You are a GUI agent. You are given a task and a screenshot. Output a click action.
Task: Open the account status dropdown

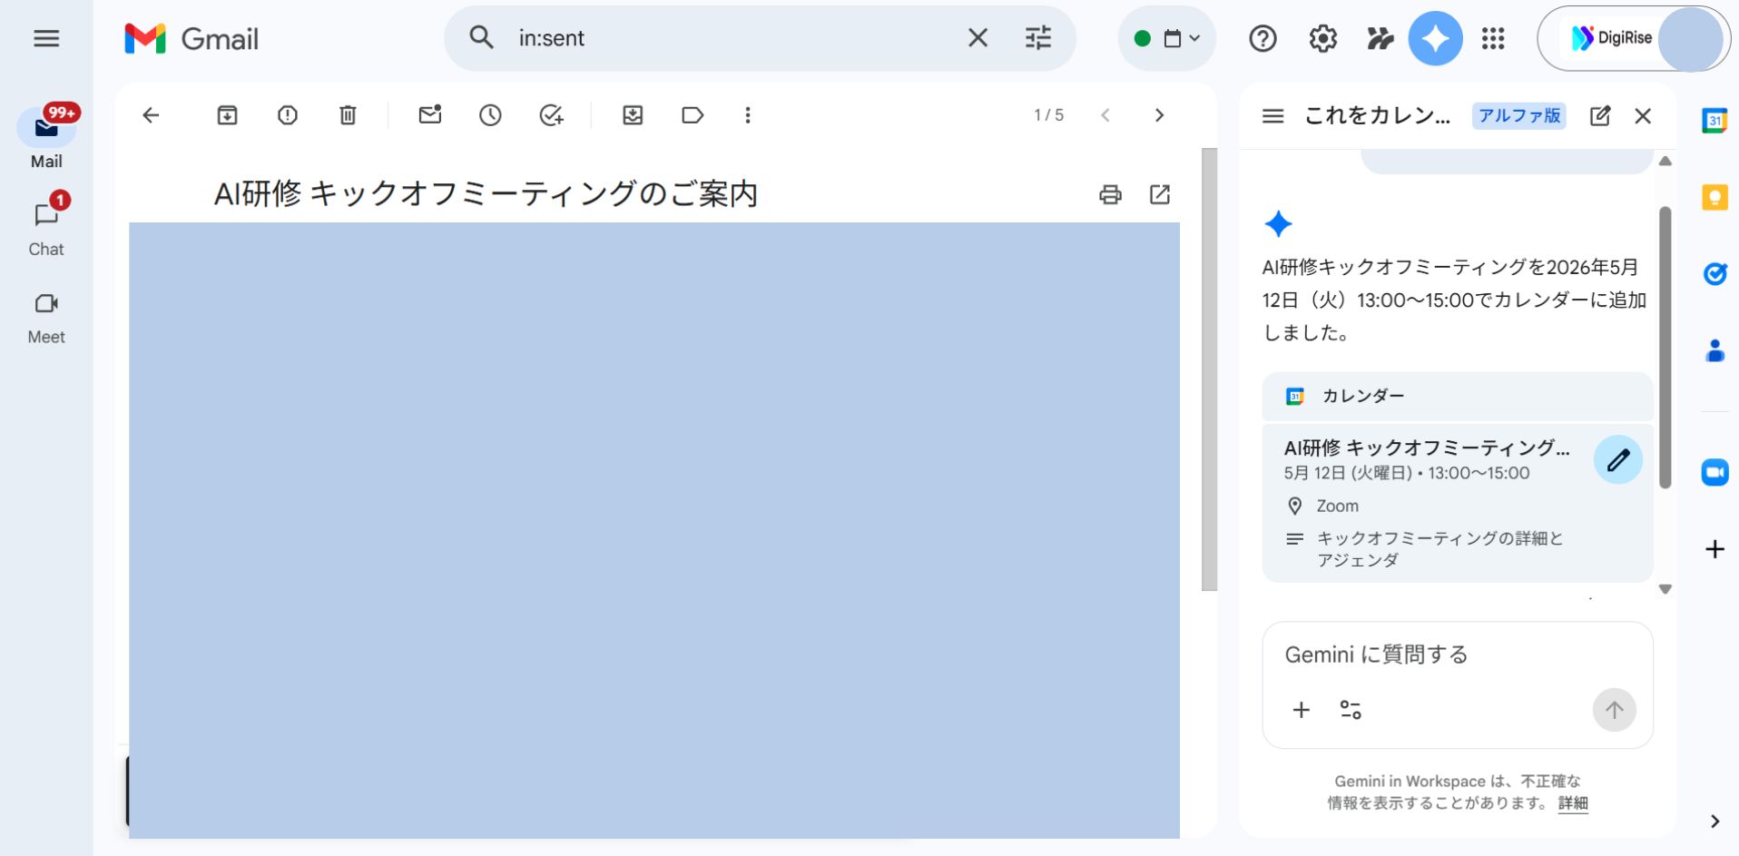[x=1166, y=38]
